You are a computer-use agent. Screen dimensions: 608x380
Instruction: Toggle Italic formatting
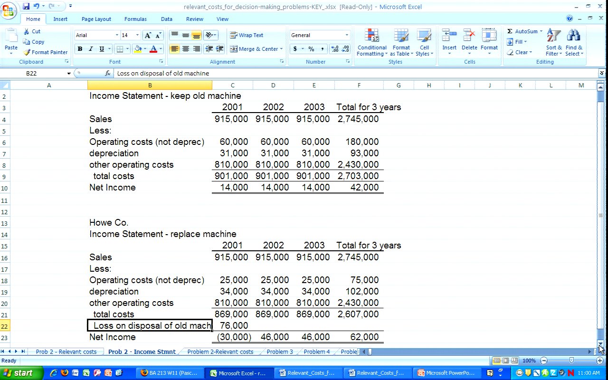coord(91,49)
